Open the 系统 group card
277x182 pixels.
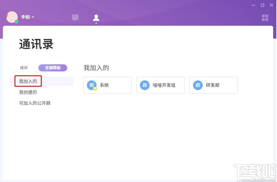tap(107, 85)
